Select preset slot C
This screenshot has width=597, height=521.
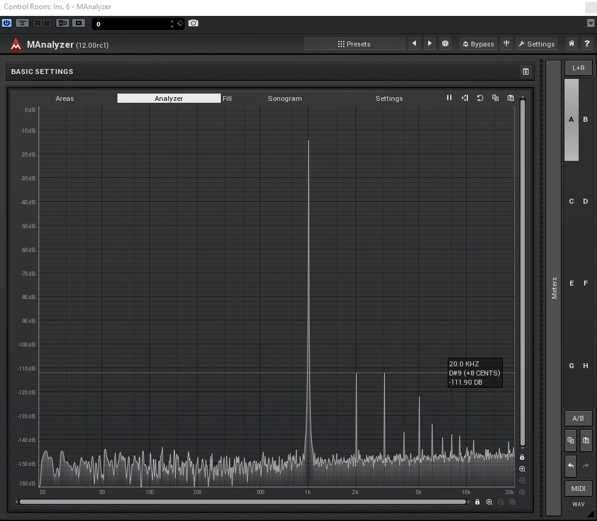click(x=571, y=201)
